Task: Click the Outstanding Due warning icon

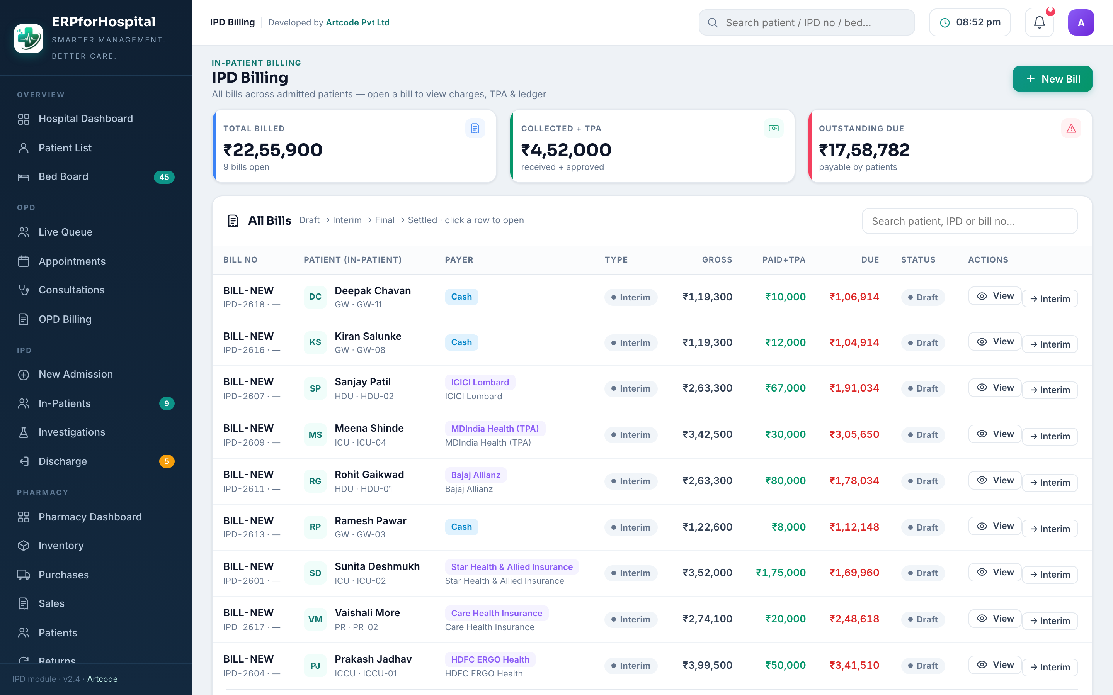Action: [x=1071, y=128]
